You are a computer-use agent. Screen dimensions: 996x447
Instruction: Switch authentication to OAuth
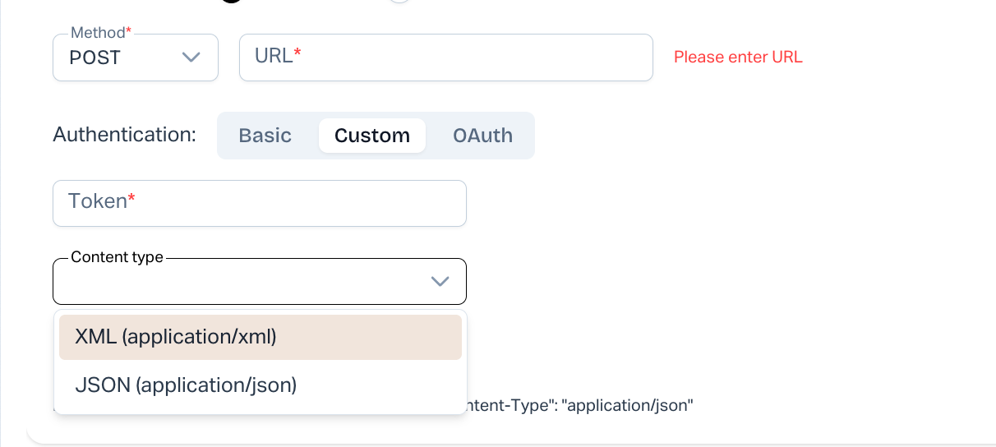pos(482,136)
